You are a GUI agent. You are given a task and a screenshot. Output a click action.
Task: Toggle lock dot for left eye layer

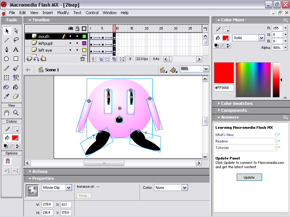pyautogui.click(x=77, y=50)
